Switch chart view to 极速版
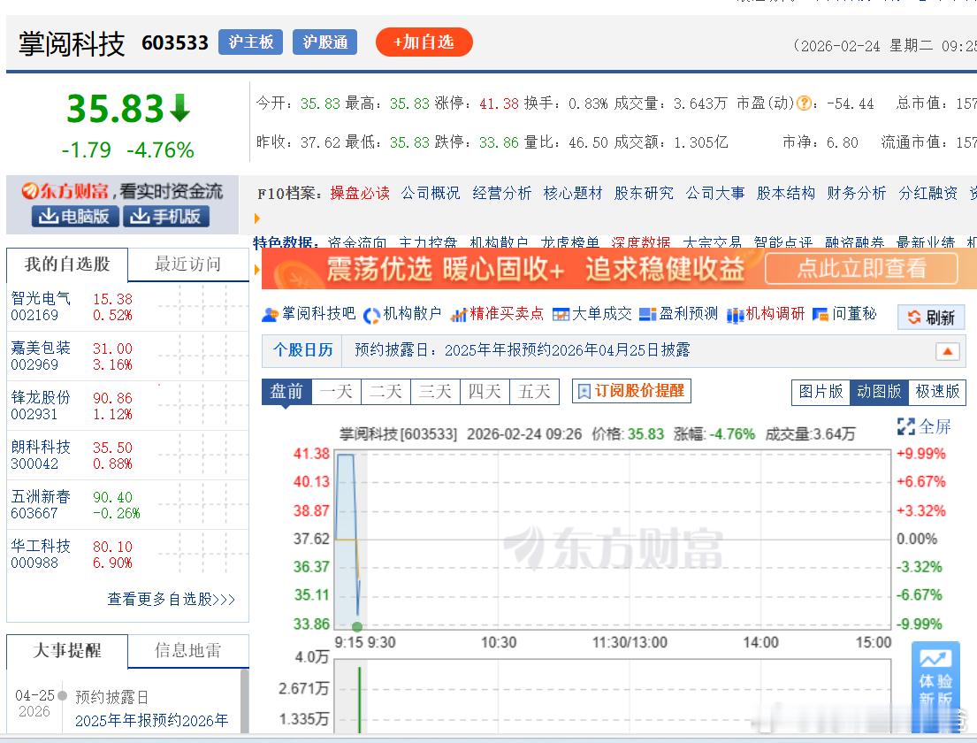977x743 pixels. click(936, 393)
